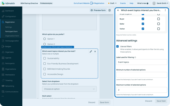This screenshot has width=170, height=106.
Task: Open the Draft status dropdown
Action: coord(112,3)
